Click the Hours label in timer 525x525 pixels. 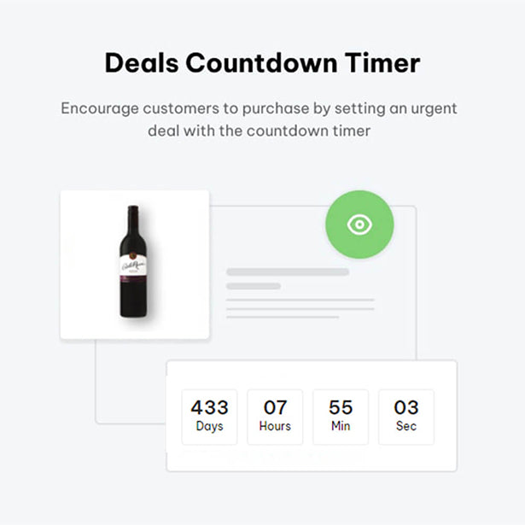point(275,426)
